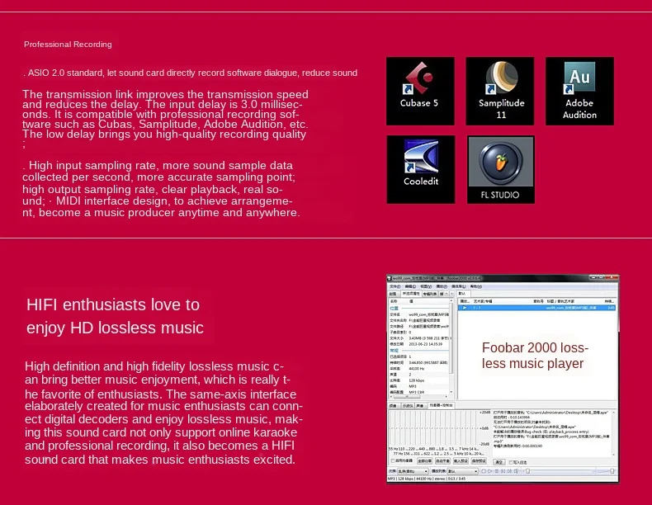Screen dimensions: 652x505
Task: Switch to the 声道 channel tab
Action: [x=420, y=406]
